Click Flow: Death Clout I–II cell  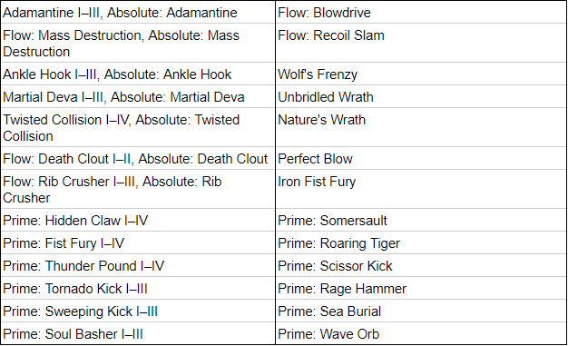pos(138,159)
